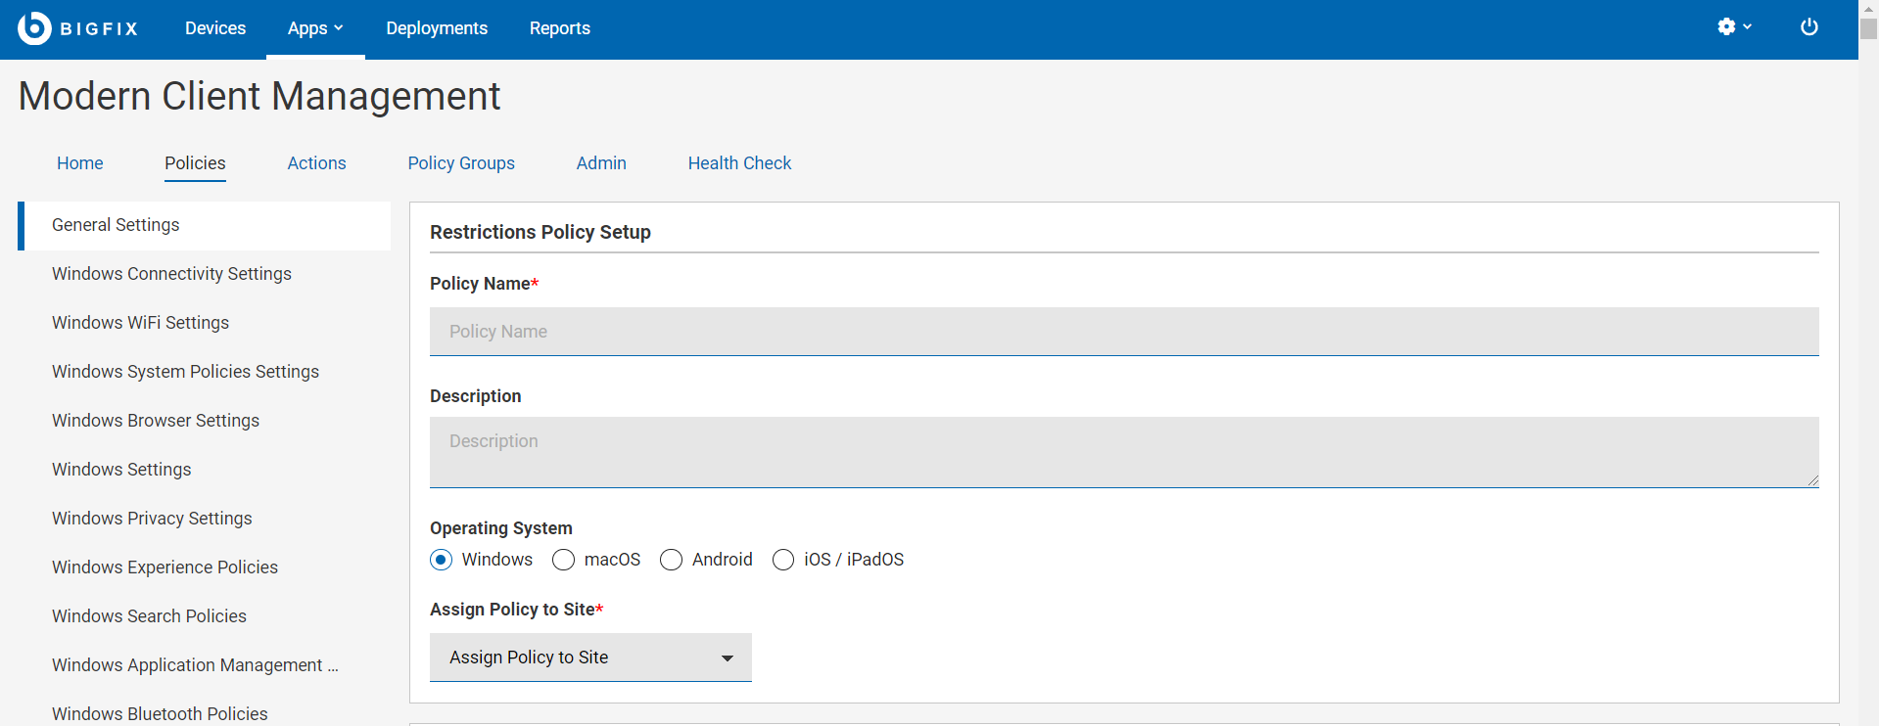Viewport: 1879px width, 726px height.
Task: Open the Assign Policy to Site dropdown
Action: point(590,658)
